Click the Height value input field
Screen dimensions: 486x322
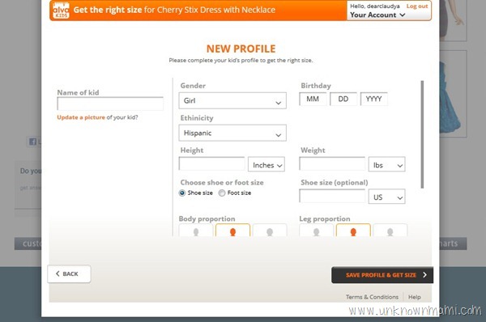[212, 163]
